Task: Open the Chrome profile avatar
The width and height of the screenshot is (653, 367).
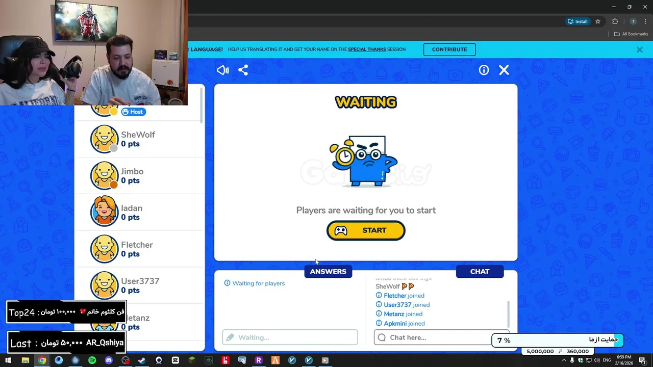Action: point(633,21)
